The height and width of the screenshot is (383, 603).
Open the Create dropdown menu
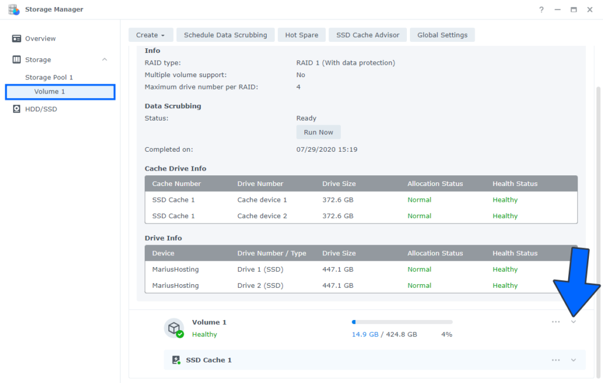[151, 35]
